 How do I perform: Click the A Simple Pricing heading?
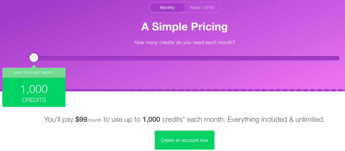tap(184, 27)
